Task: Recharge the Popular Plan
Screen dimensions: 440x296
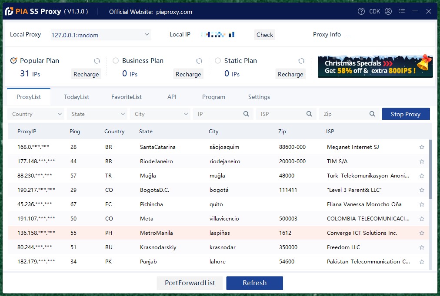Action: [86, 74]
